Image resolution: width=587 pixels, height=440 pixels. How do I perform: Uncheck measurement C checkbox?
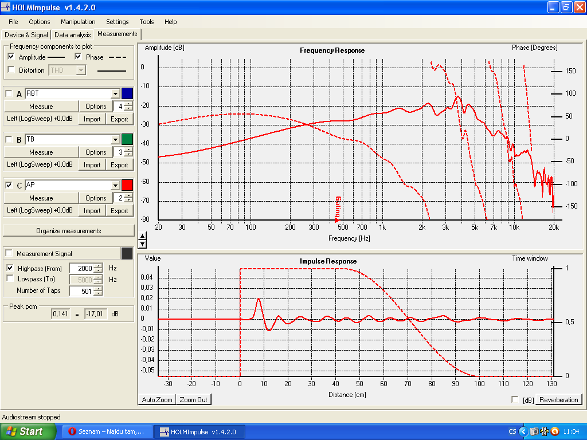(x=9, y=185)
